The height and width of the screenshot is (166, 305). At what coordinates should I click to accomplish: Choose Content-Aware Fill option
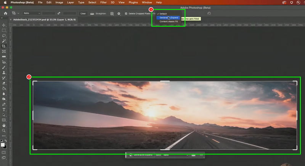(x=169, y=22)
